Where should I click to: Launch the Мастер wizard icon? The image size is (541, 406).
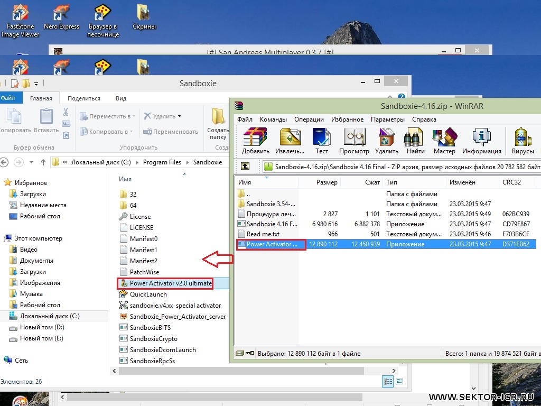tap(444, 141)
